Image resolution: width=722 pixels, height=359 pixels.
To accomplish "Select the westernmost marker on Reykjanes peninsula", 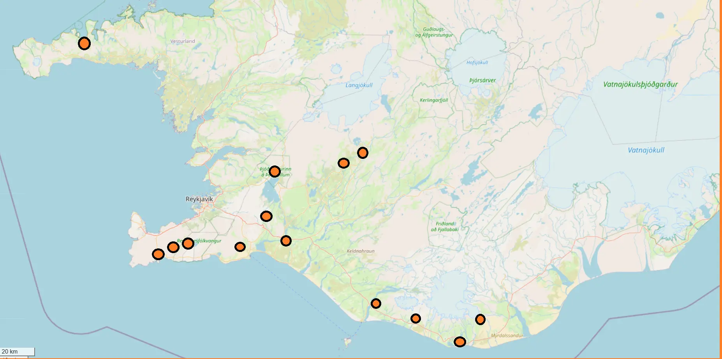I will click(158, 254).
